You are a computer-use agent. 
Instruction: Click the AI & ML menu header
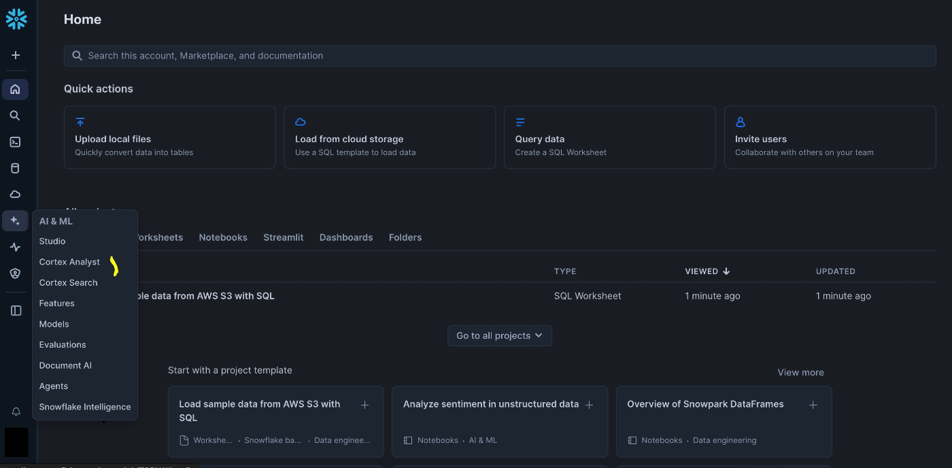click(x=56, y=221)
